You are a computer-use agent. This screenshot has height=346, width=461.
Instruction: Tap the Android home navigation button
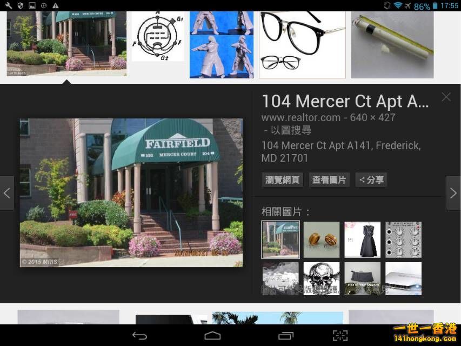[x=212, y=335]
